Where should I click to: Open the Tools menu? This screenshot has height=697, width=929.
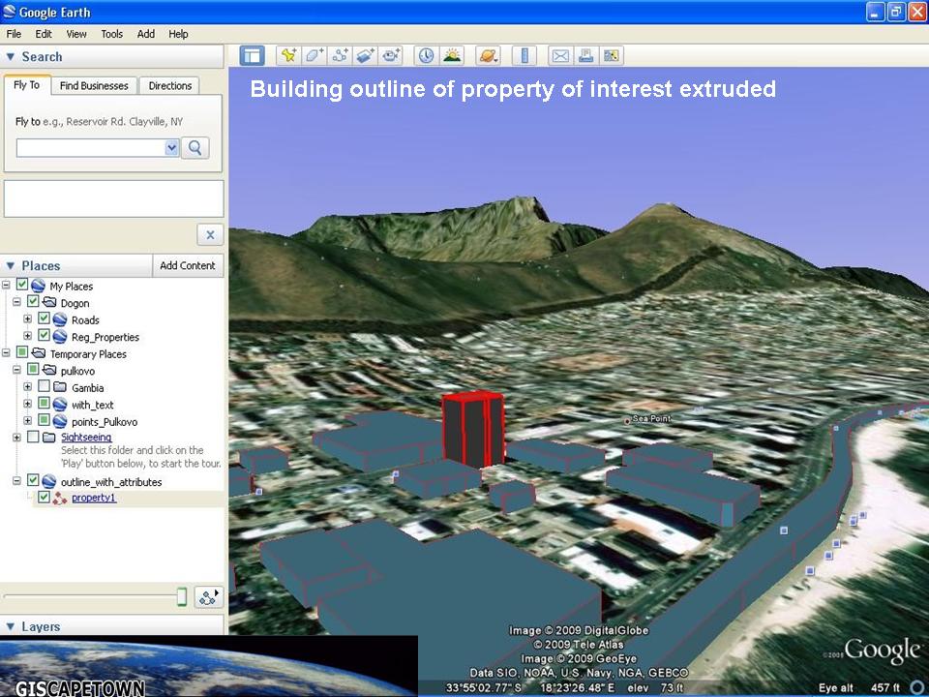111,34
